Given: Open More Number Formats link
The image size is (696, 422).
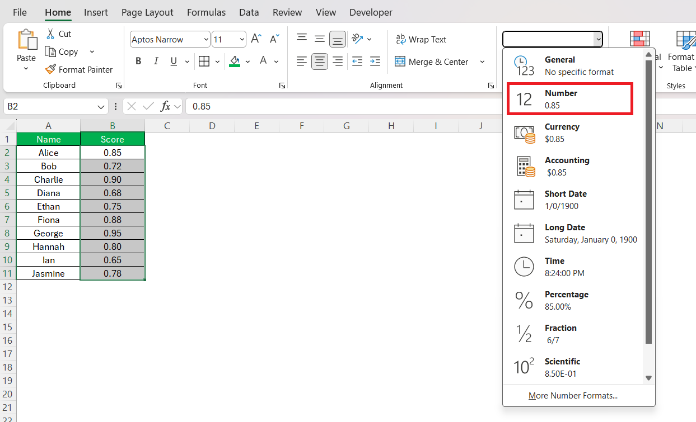Looking at the screenshot, I should 573,396.
